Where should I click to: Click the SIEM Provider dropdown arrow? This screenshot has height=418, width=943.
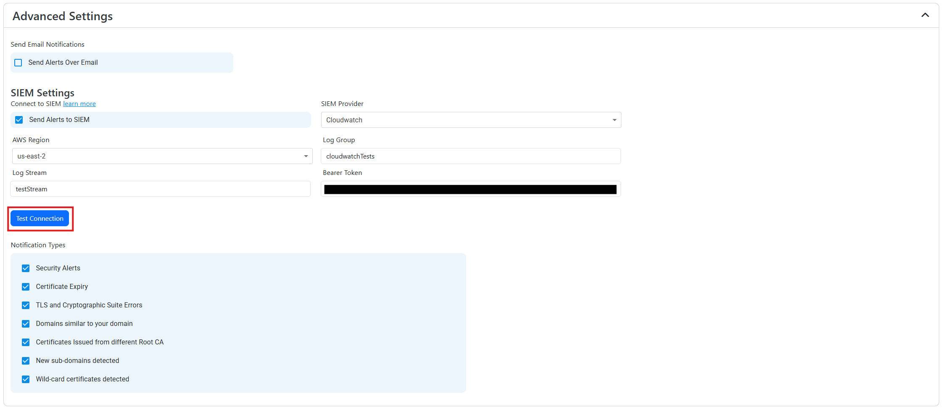614,120
